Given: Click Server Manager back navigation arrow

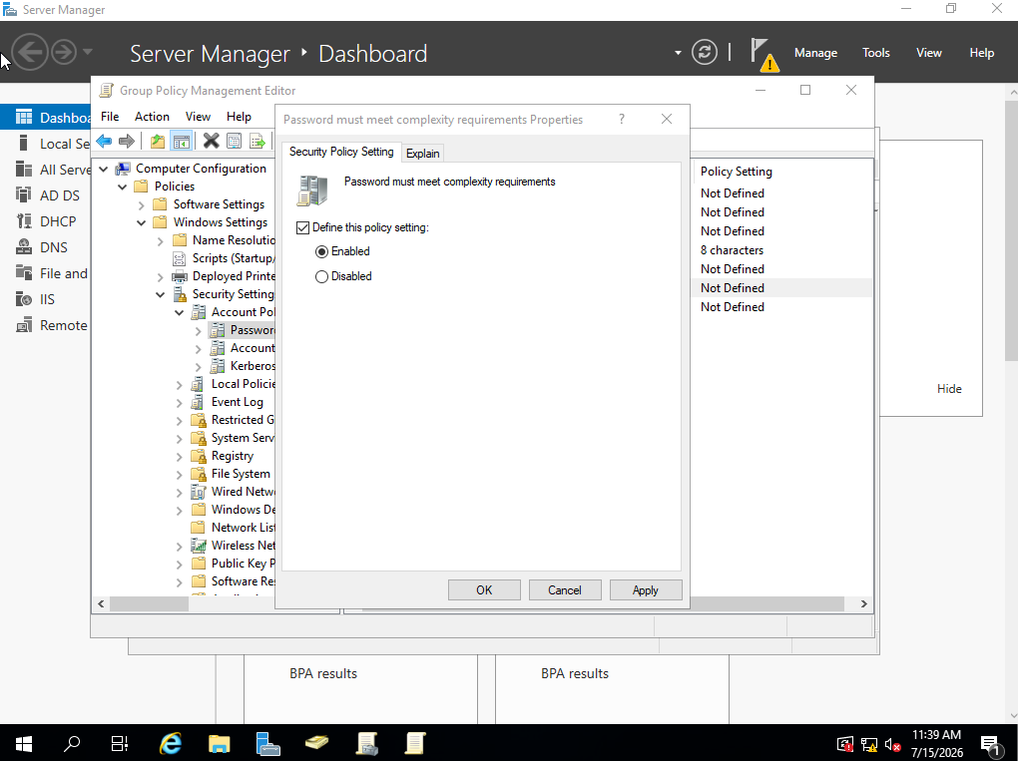Looking at the screenshot, I should pyautogui.click(x=30, y=51).
